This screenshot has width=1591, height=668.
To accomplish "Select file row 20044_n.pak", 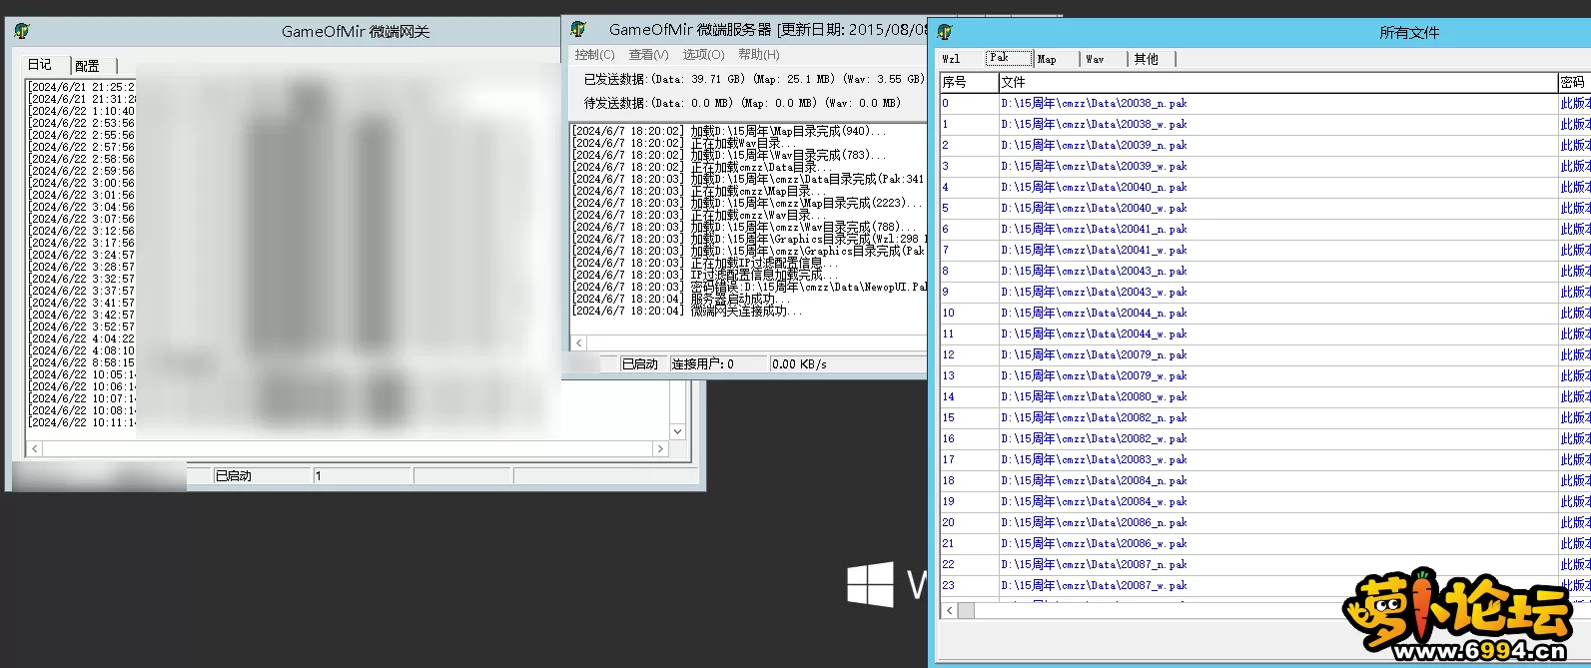I will pyautogui.click(x=1264, y=313).
